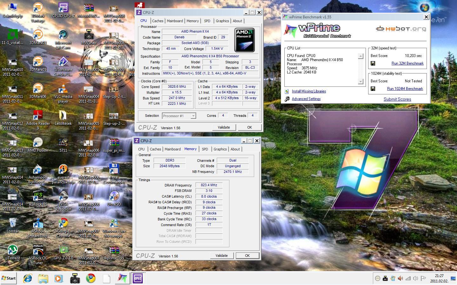457x285 pixels.
Task: Select the wprime_155 archive icon
Action: point(114,252)
